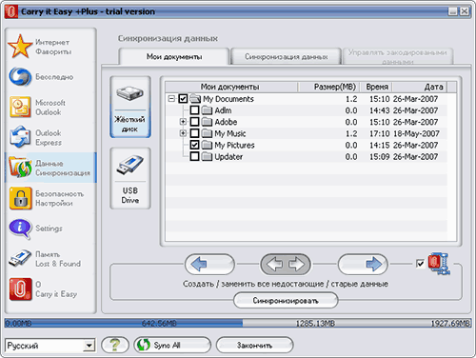Click the Adlm folder icon

click(207, 110)
